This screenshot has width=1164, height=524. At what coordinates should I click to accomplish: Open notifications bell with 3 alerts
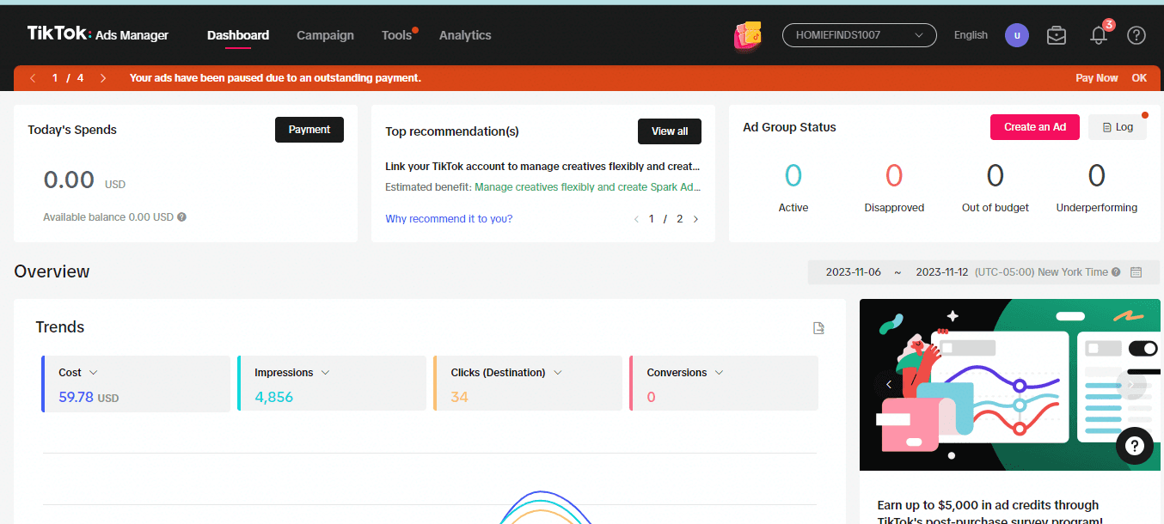[1099, 35]
